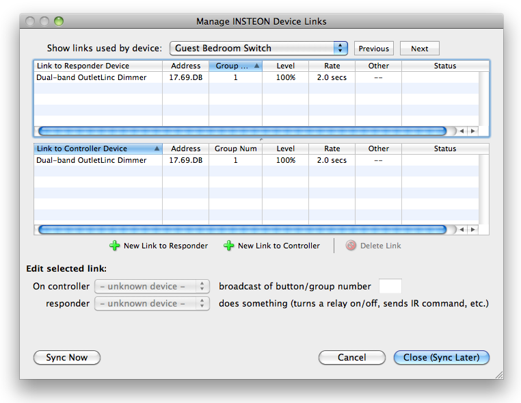Open the On controller unknown device dropdown
521x403 pixels.
[152, 286]
